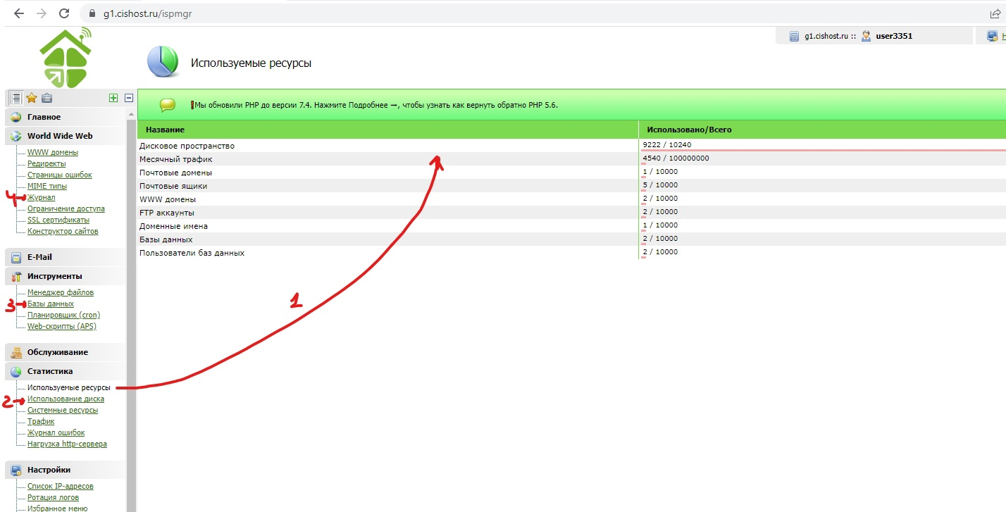Open the E-Mail menu section
Screen dimensions: 1006x512
tap(39, 257)
